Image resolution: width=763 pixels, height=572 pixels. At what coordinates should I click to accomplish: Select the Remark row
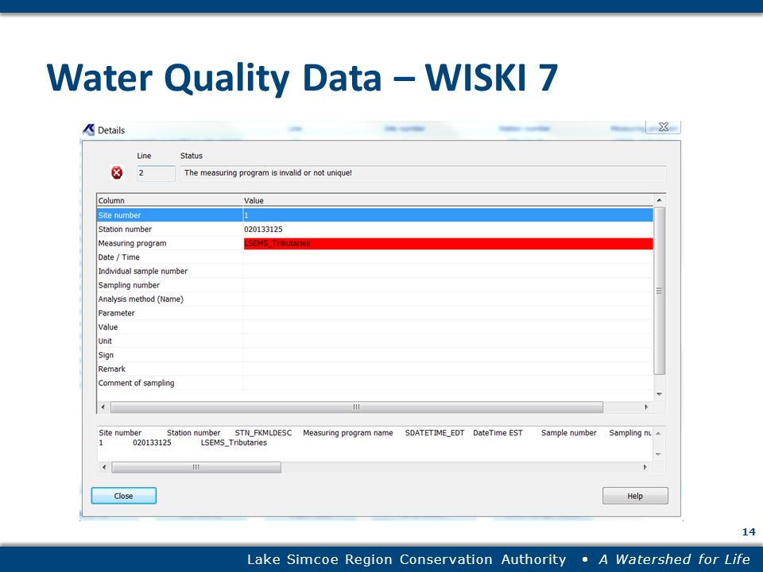click(x=374, y=369)
